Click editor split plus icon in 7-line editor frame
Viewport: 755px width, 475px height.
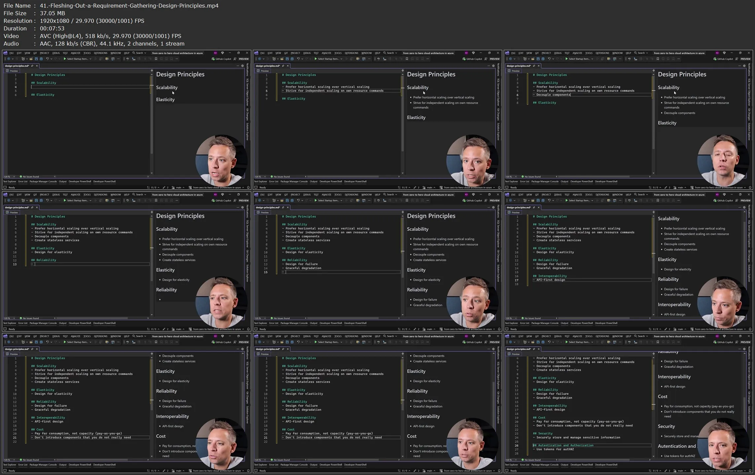[x=403, y=70]
